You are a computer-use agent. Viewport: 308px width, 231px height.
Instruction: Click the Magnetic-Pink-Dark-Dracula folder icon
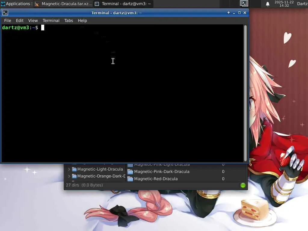point(130,172)
